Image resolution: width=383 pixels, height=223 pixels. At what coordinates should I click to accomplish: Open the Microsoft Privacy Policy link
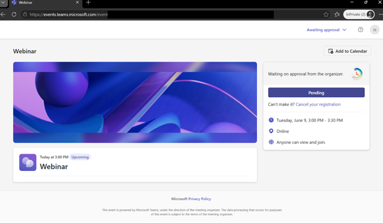tap(199, 199)
